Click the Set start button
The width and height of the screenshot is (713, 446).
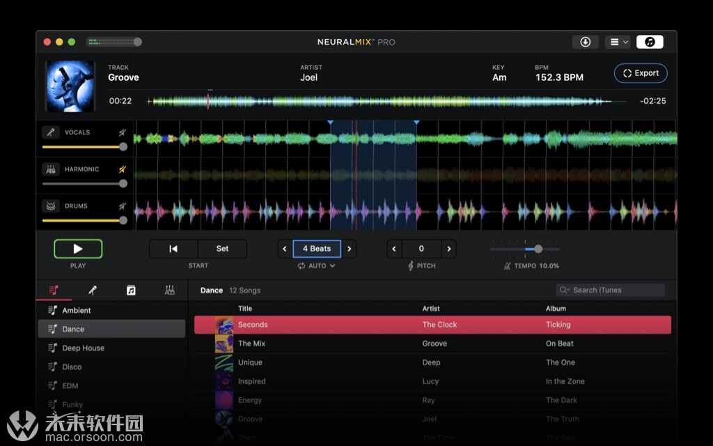(x=222, y=249)
